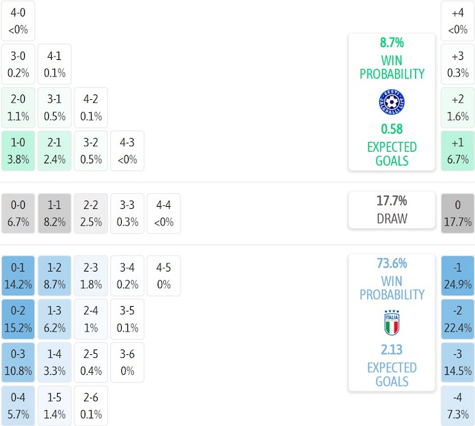Image resolution: width=475 pixels, height=426 pixels.
Task: Choose the 1-0 scoreline at 3.8%
Action: coord(19,151)
